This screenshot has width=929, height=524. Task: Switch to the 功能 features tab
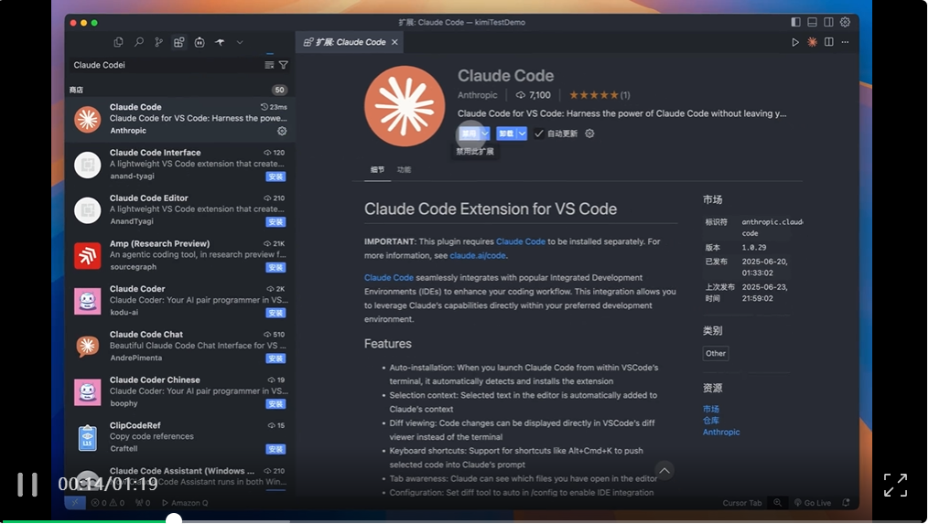tap(404, 170)
